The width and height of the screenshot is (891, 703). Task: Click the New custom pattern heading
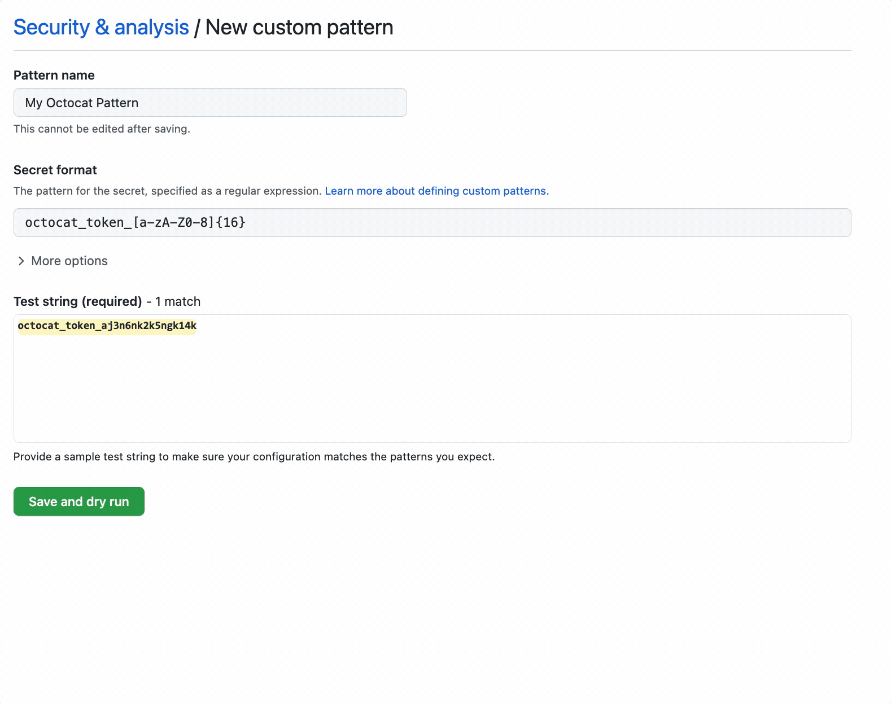(299, 27)
